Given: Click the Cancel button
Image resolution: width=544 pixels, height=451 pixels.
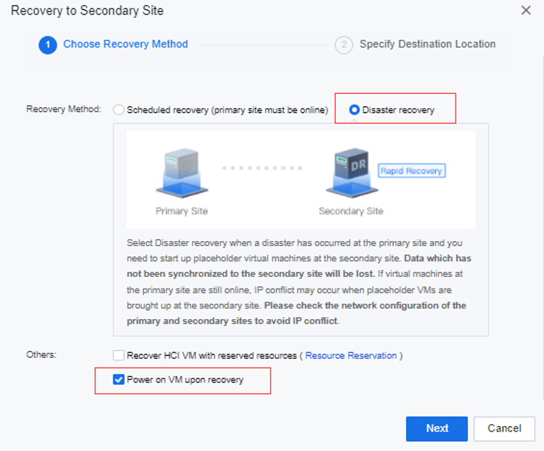Looking at the screenshot, I should pos(504,429).
